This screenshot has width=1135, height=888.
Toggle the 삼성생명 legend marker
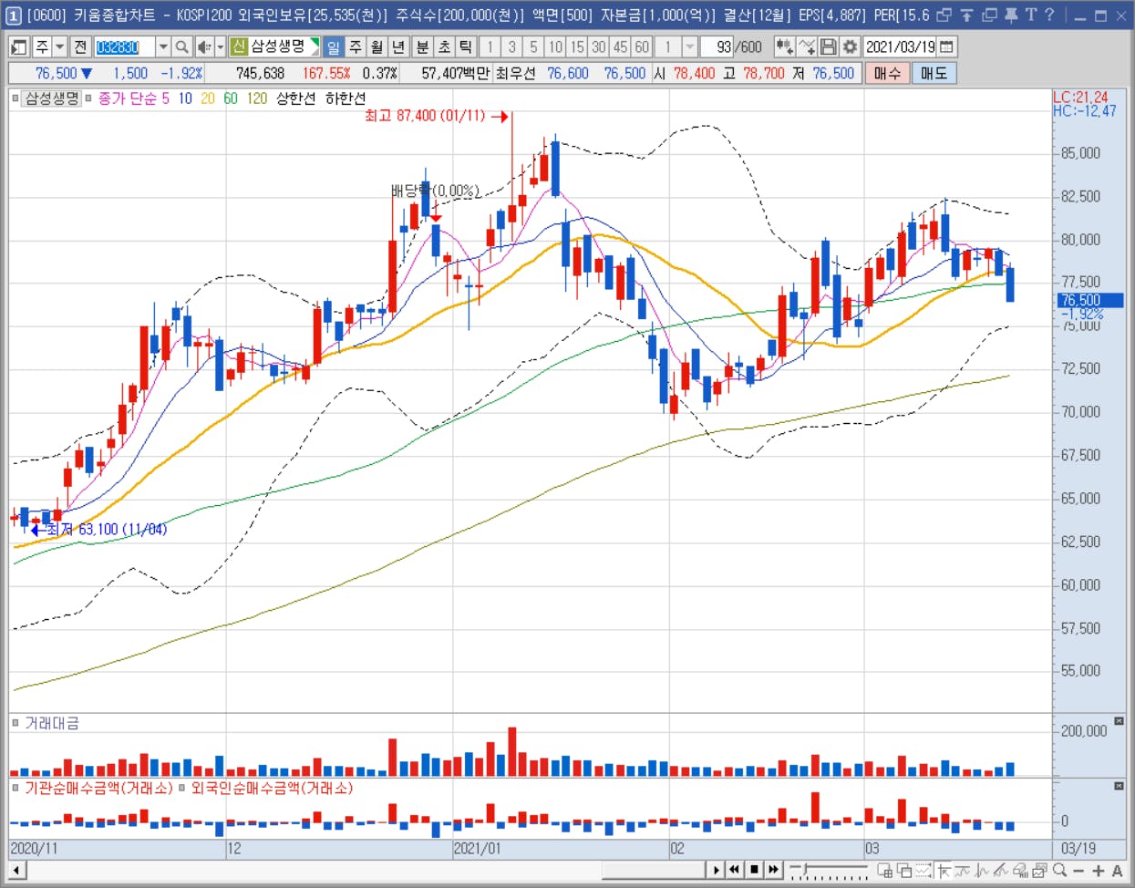(x=15, y=98)
